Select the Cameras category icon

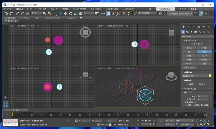coord(195,32)
